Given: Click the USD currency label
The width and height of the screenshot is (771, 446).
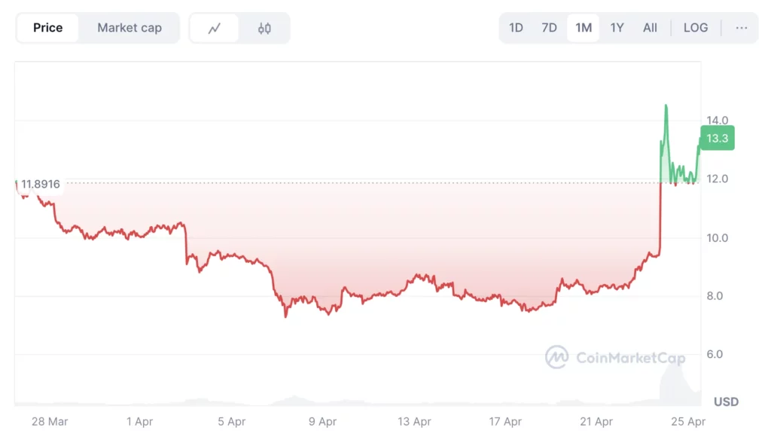Looking at the screenshot, I should point(726,402).
